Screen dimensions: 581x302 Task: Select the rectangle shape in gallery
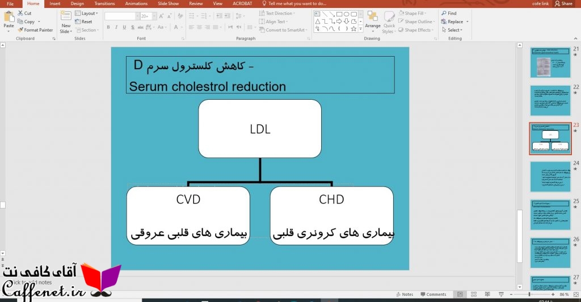[x=339, y=14]
